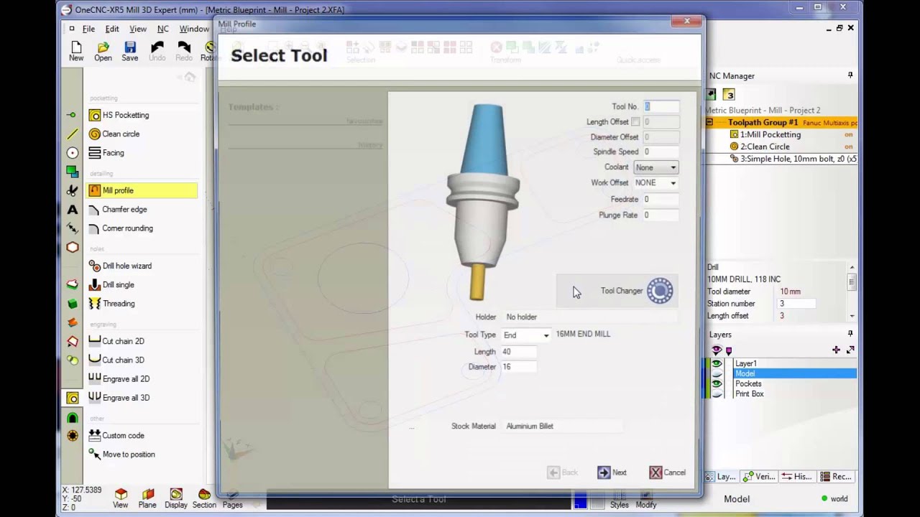The height and width of the screenshot is (517, 920).
Task: Click the Plunge Rate field
Action: pyautogui.click(x=661, y=215)
